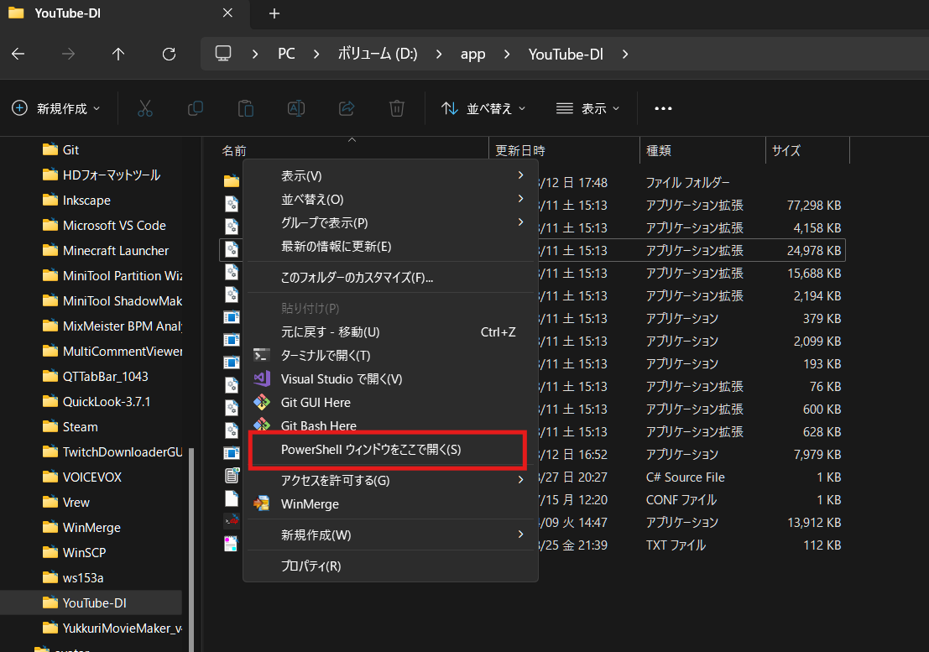Select 元に戻す - 移動(U) menu entry

coord(390,331)
